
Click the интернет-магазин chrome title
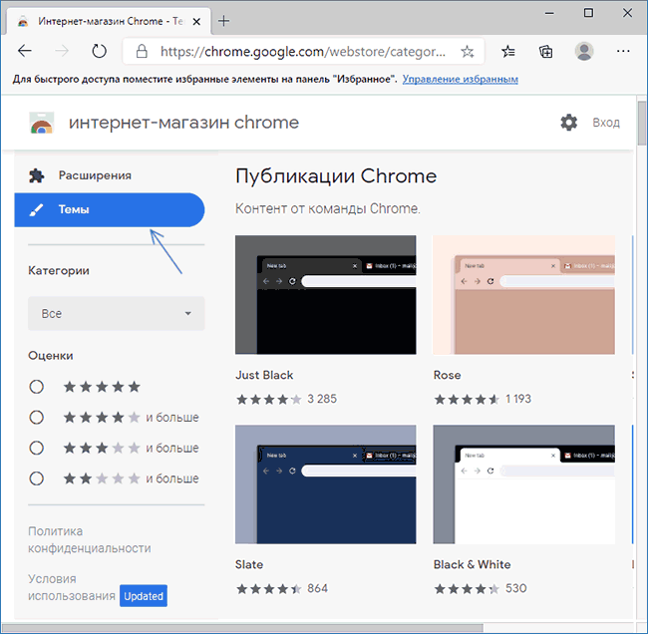[183, 123]
